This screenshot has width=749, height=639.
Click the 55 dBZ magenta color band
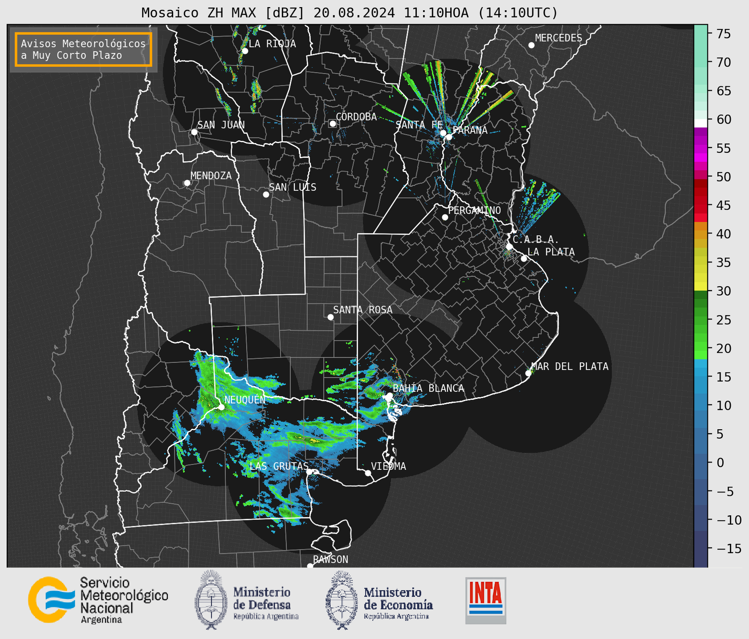[701, 148]
